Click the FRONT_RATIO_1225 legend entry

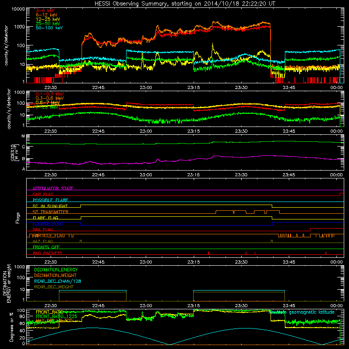(x=57, y=316)
